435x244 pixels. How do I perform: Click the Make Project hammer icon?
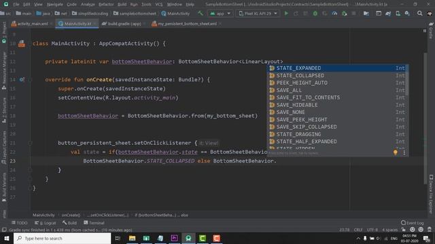[200, 14]
